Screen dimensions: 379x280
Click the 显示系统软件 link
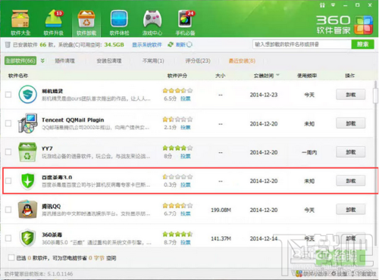147,45
